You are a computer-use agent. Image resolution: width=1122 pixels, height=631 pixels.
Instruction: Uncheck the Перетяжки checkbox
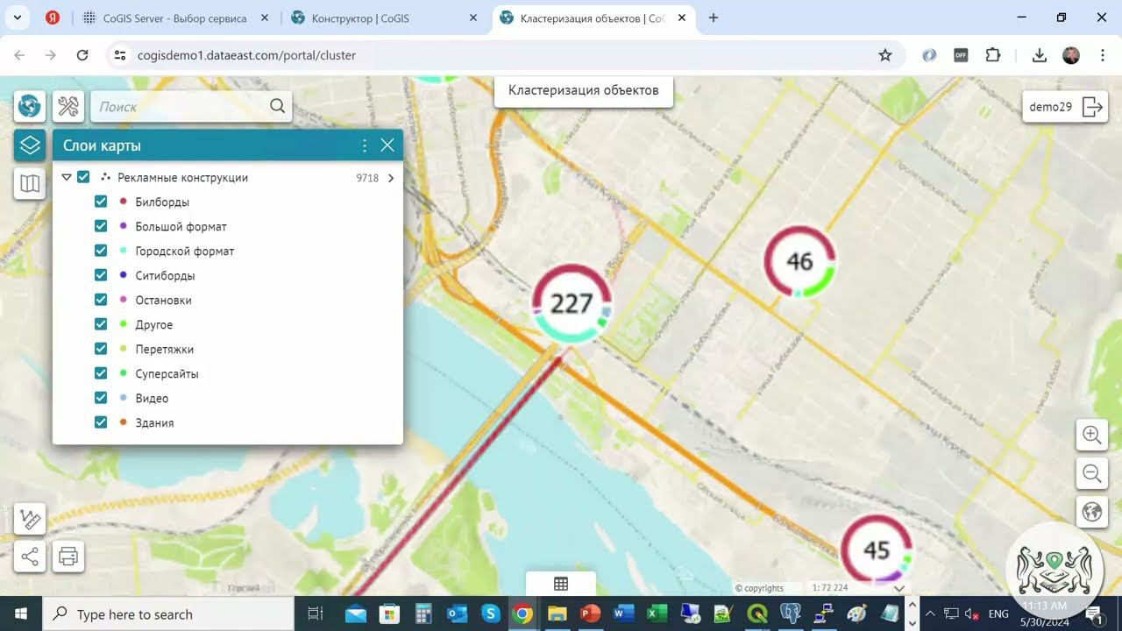[101, 349]
